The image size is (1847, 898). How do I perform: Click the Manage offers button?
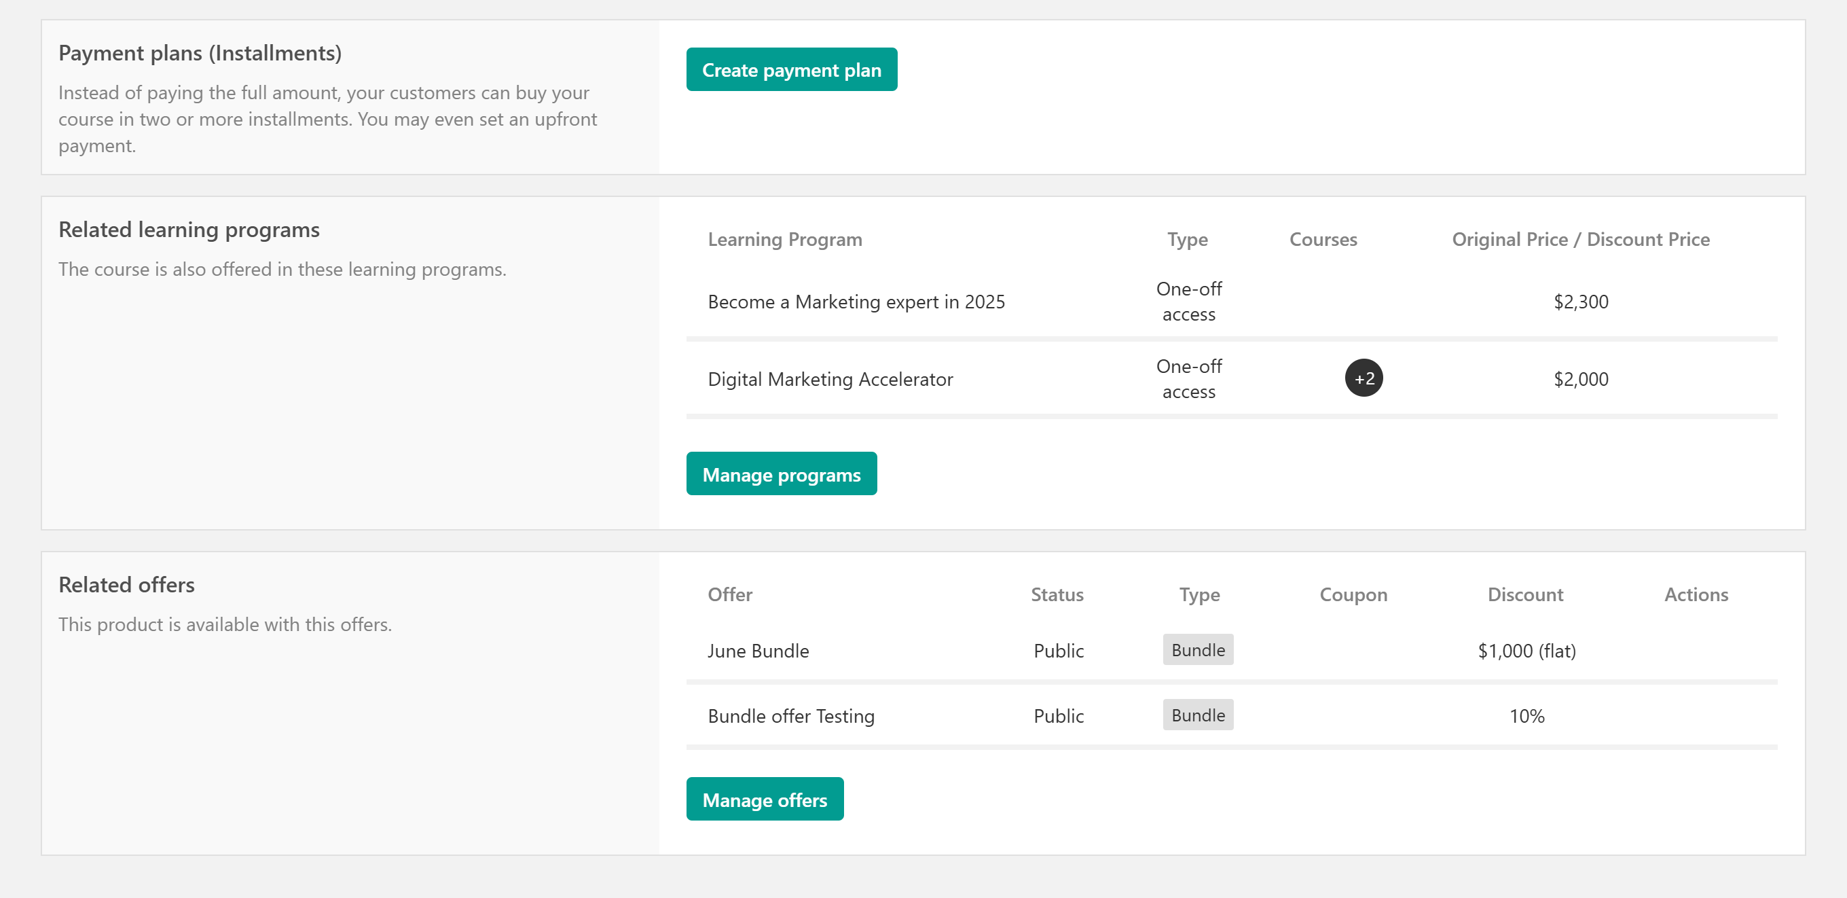765,799
